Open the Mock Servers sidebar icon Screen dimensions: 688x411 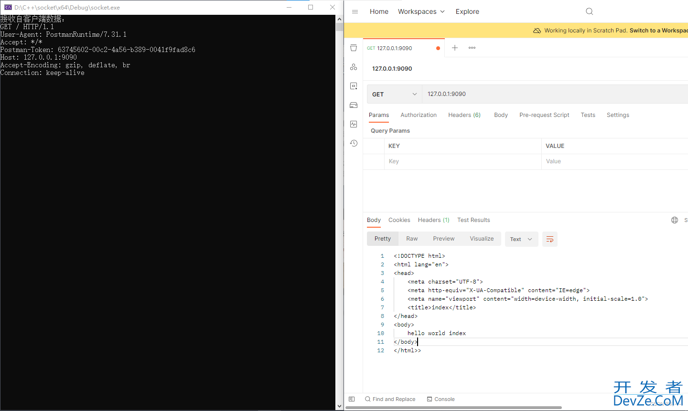pyautogui.click(x=354, y=105)
